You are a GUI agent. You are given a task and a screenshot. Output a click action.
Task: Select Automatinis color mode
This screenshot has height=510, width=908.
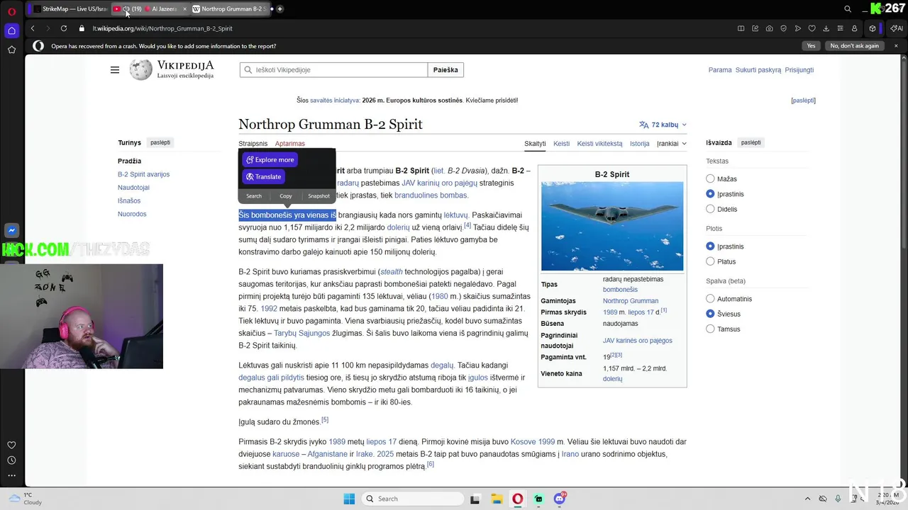pos(710,299)
